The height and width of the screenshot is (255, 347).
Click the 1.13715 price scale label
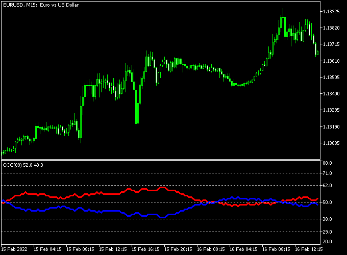[331, 44]
